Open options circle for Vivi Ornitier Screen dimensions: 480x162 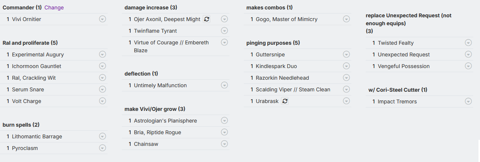102,19
